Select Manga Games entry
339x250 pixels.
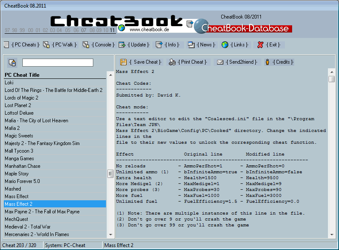[x=55, y=158]
